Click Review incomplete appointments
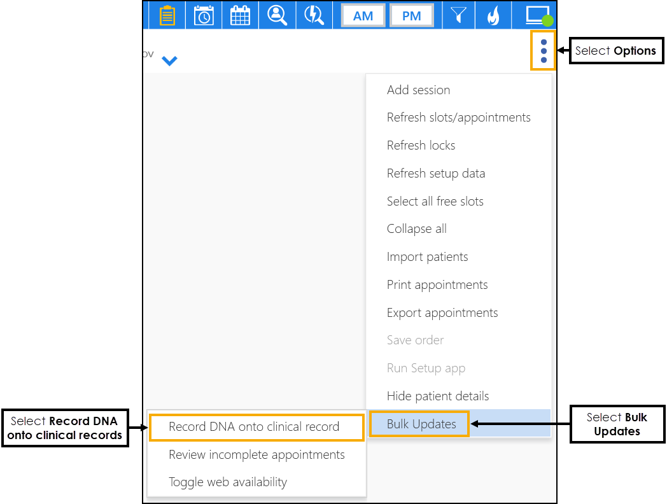The height and width of the screenshot is (504, 667). (x=256, y=455)
